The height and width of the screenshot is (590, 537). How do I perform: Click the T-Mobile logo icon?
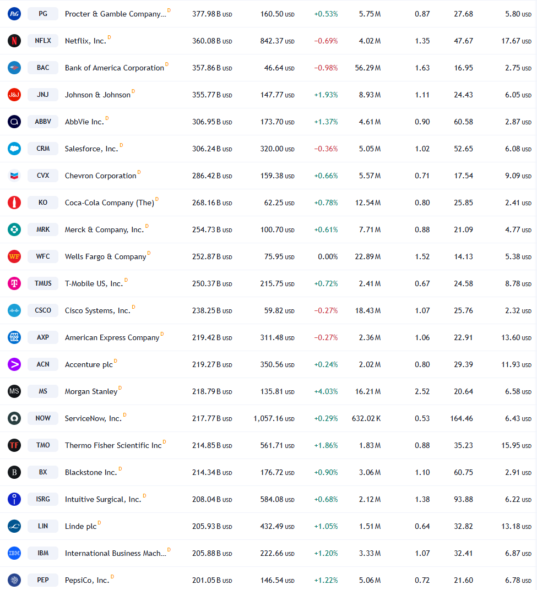[14, 283]
